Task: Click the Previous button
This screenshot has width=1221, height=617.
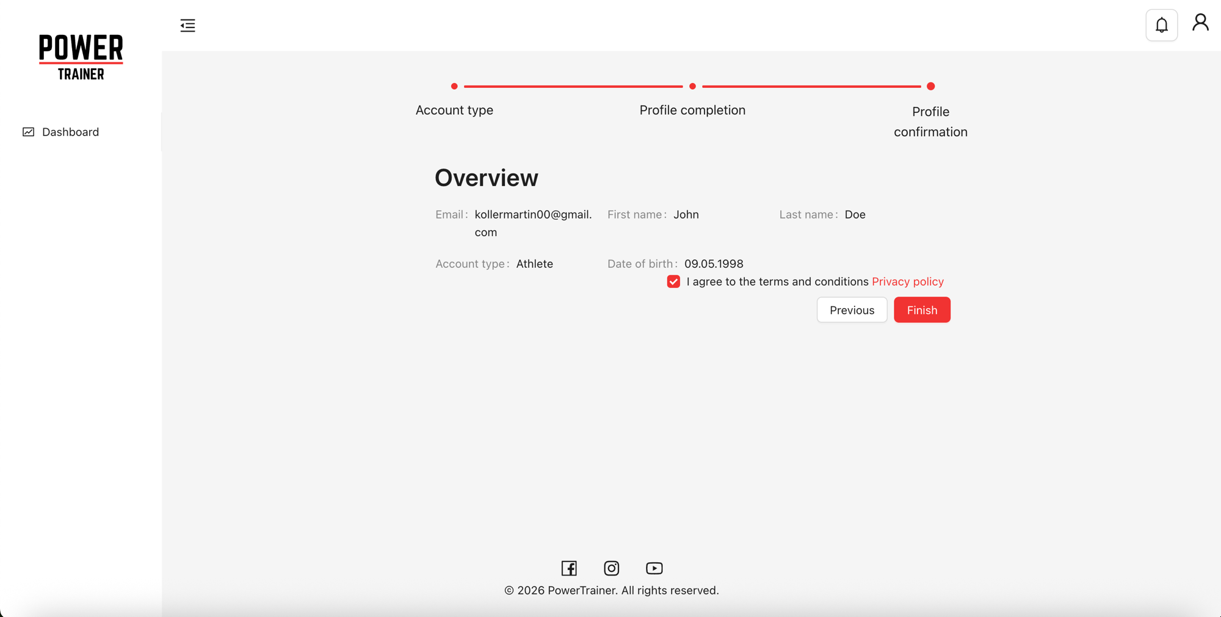Action: [x=852, y=310]
